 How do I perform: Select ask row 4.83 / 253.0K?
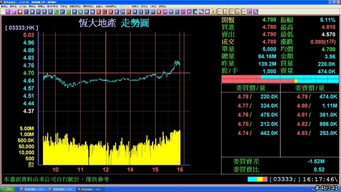317,133
